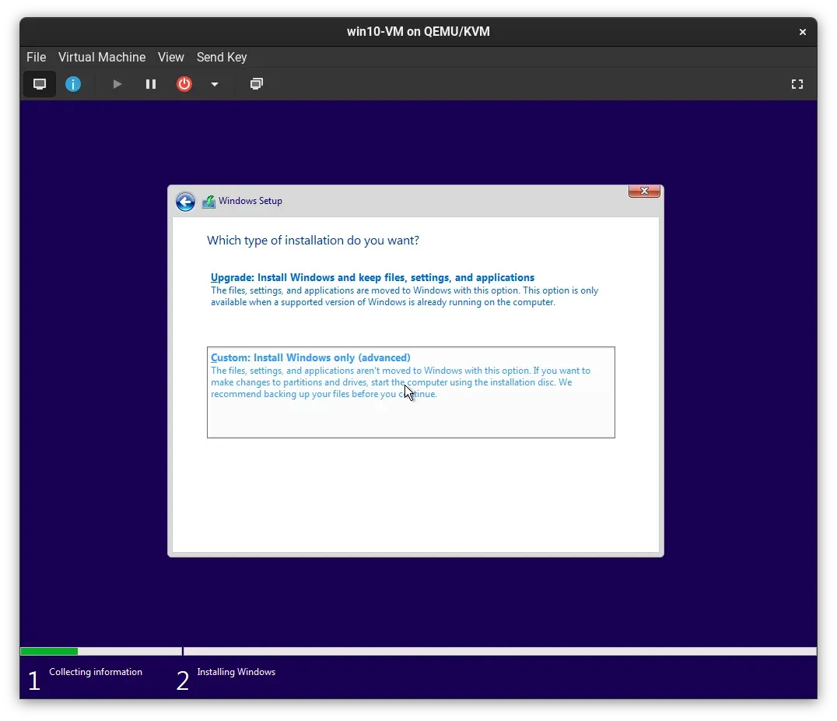Viewport: 837px width, 721px height.
Task: Click the Run virtual machine play icon
Action: click(x=117, y=84)
